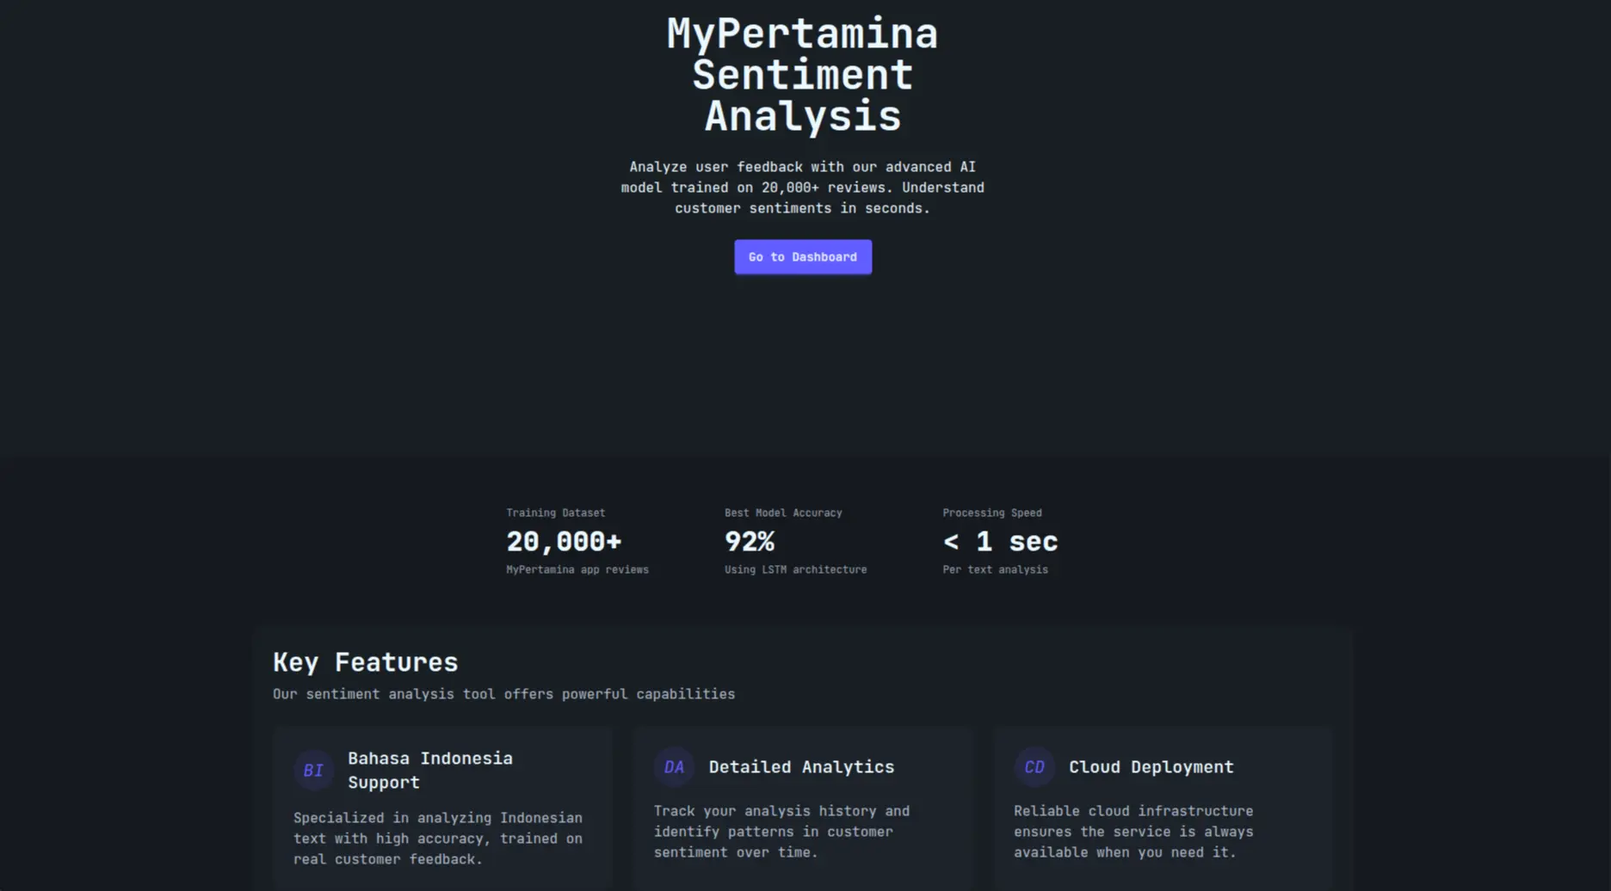Click the Processing Speed label
The image size is (1611, 891).
click(991, 513)
